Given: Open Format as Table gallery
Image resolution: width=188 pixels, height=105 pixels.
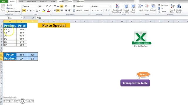Looking at the screenshot, I should click(126, 8).
